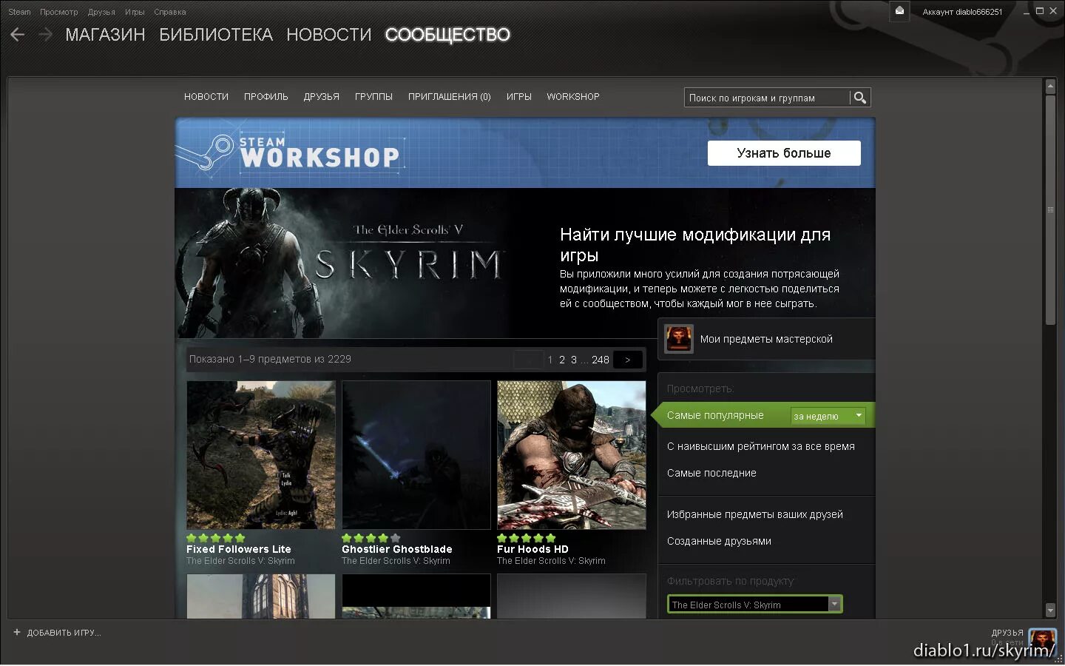Go forward with the right arrow icon
The image size is (1065, 666).
click(x=45, y=35)
